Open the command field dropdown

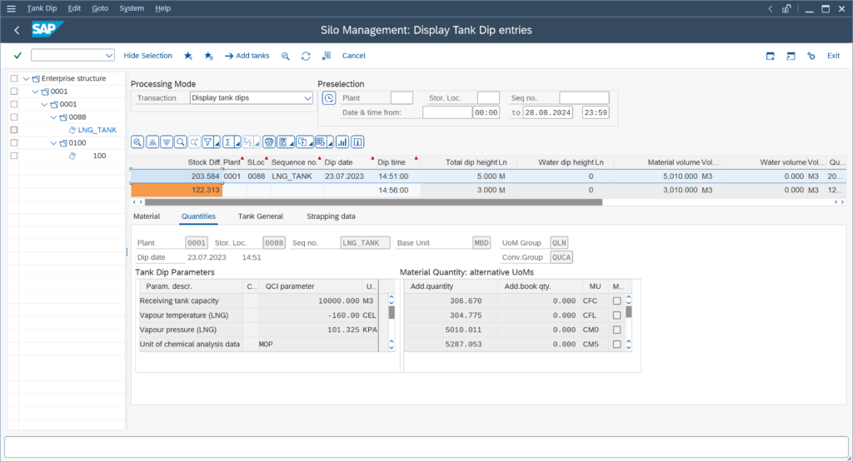109,56
